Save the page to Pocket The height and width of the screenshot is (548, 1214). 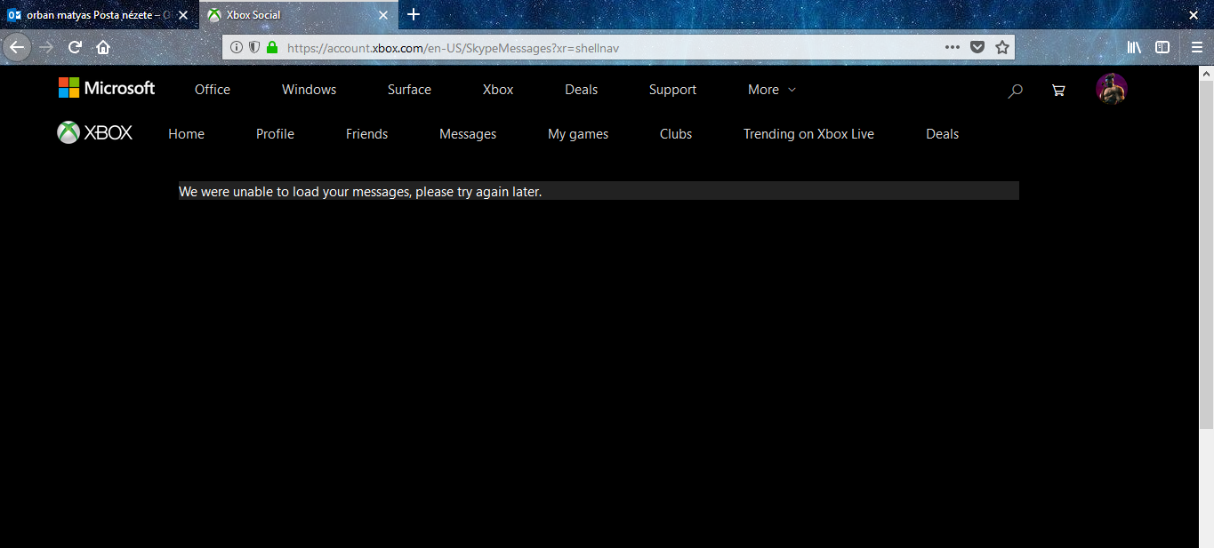coord(977,47)
